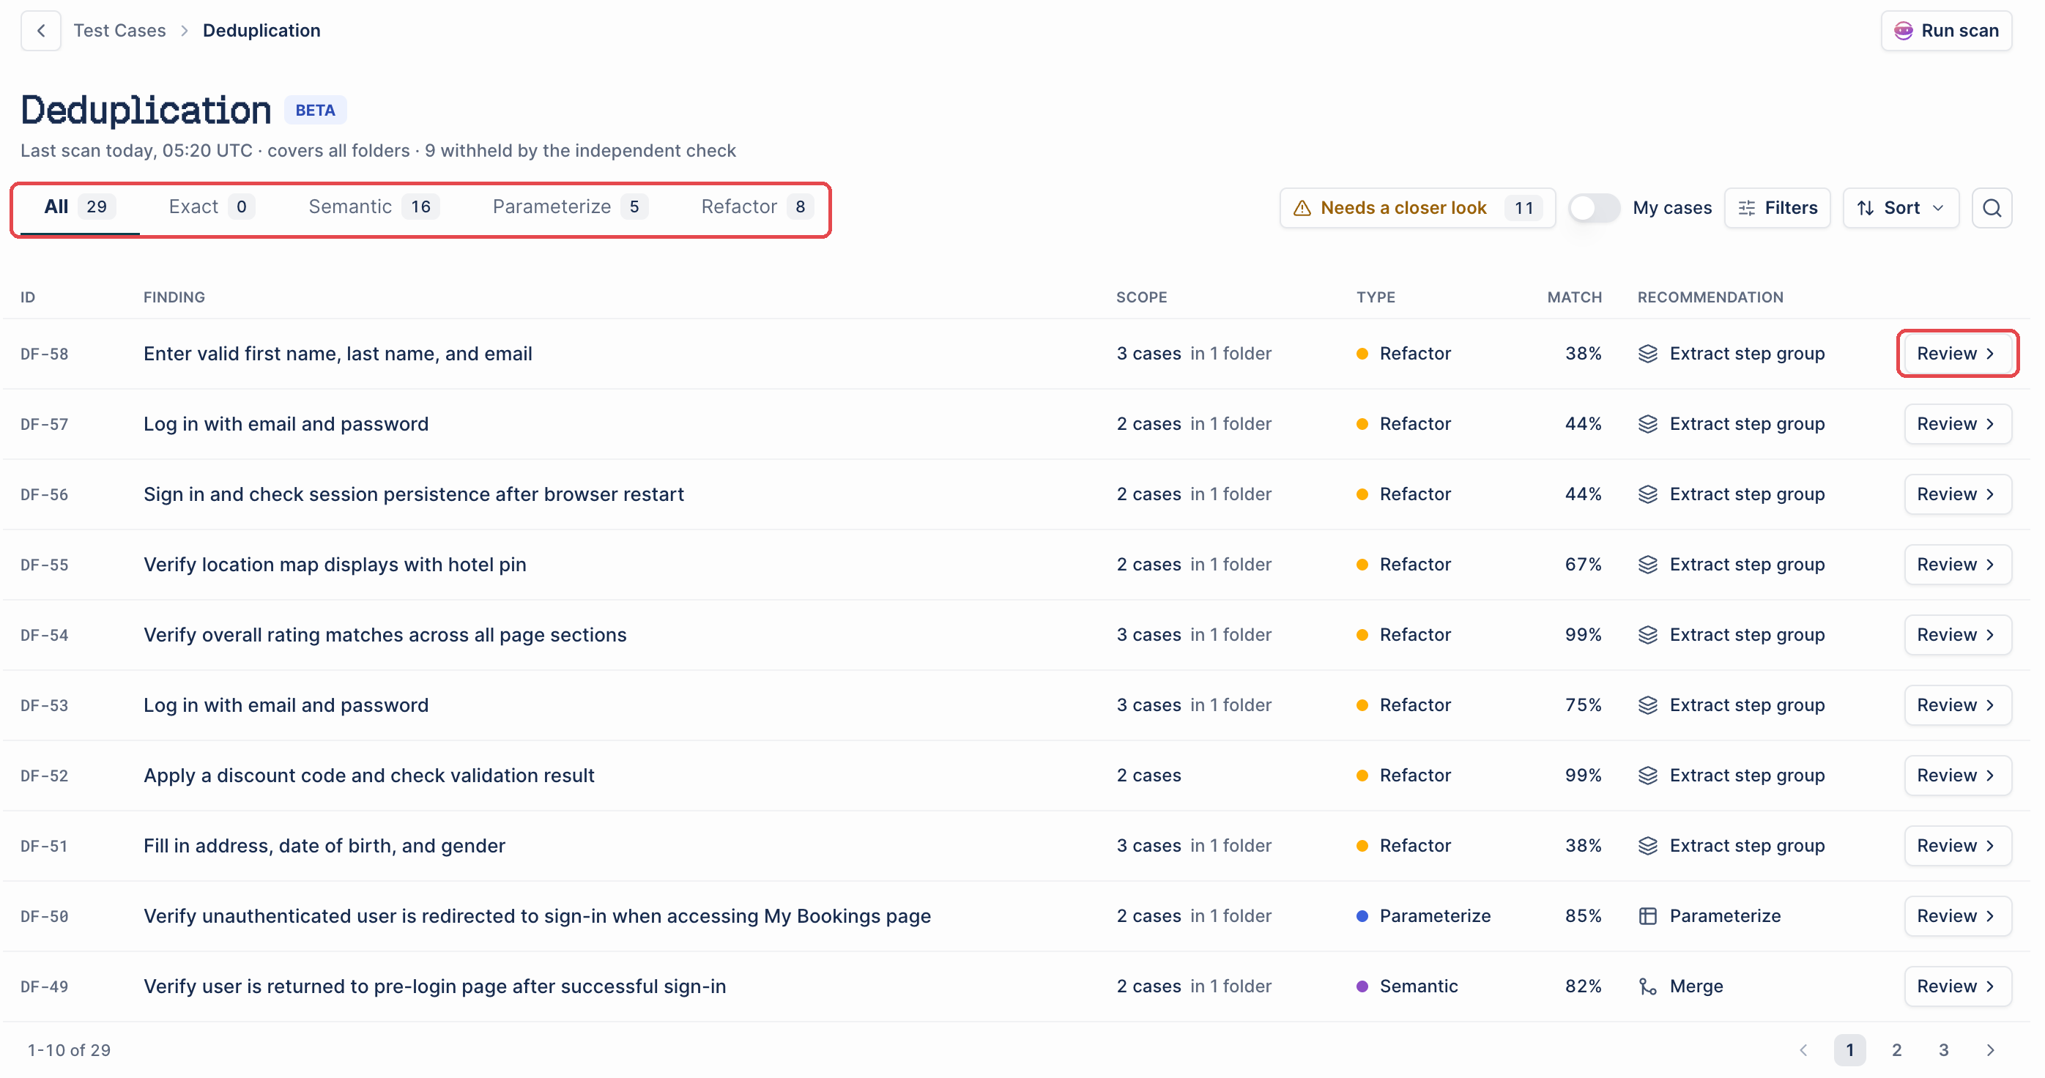The width and height of the screenshot is (2045, 1078).
Task: Click Extract step group icon for DF-57
Action: click(x=1647, y=424)
